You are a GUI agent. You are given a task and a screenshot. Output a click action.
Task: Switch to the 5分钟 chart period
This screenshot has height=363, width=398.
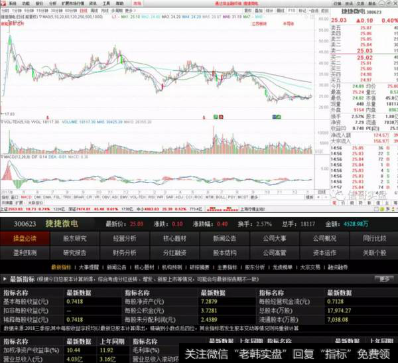29,11
